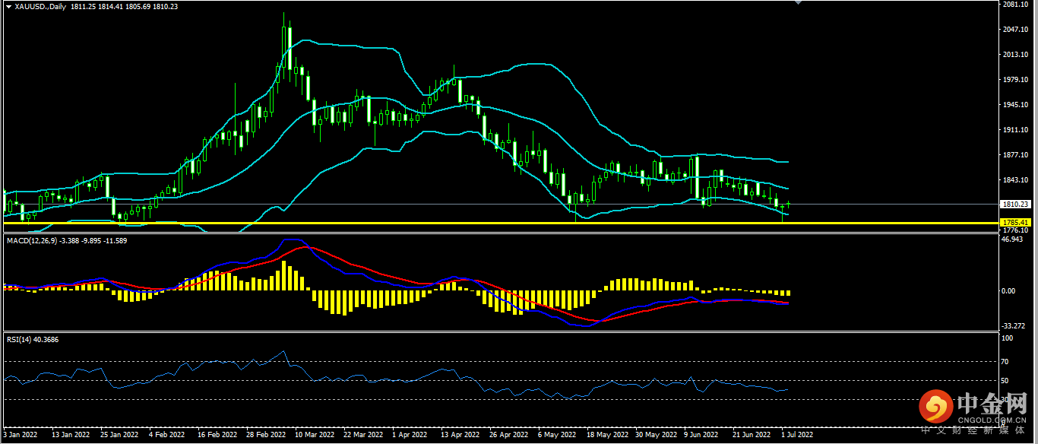This screenshot has height=444, width=1038.
Task: Click the 13 Apr 2022 date label
Action: click(x=460, y=435)
